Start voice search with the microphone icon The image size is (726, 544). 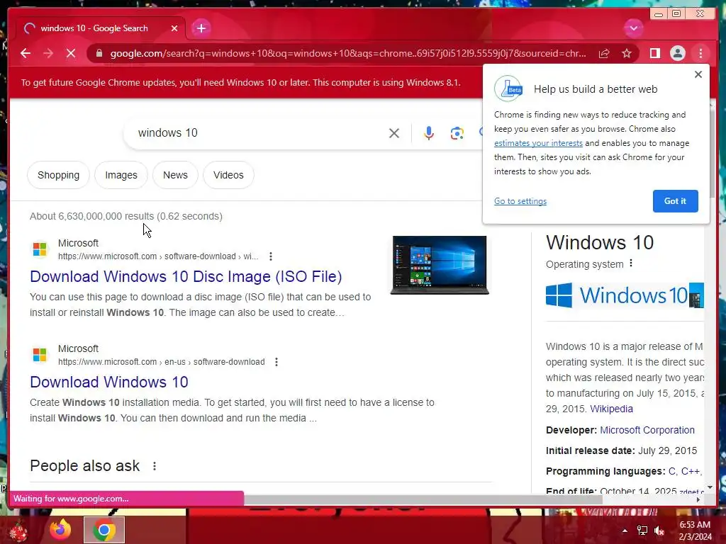(429, 133)
